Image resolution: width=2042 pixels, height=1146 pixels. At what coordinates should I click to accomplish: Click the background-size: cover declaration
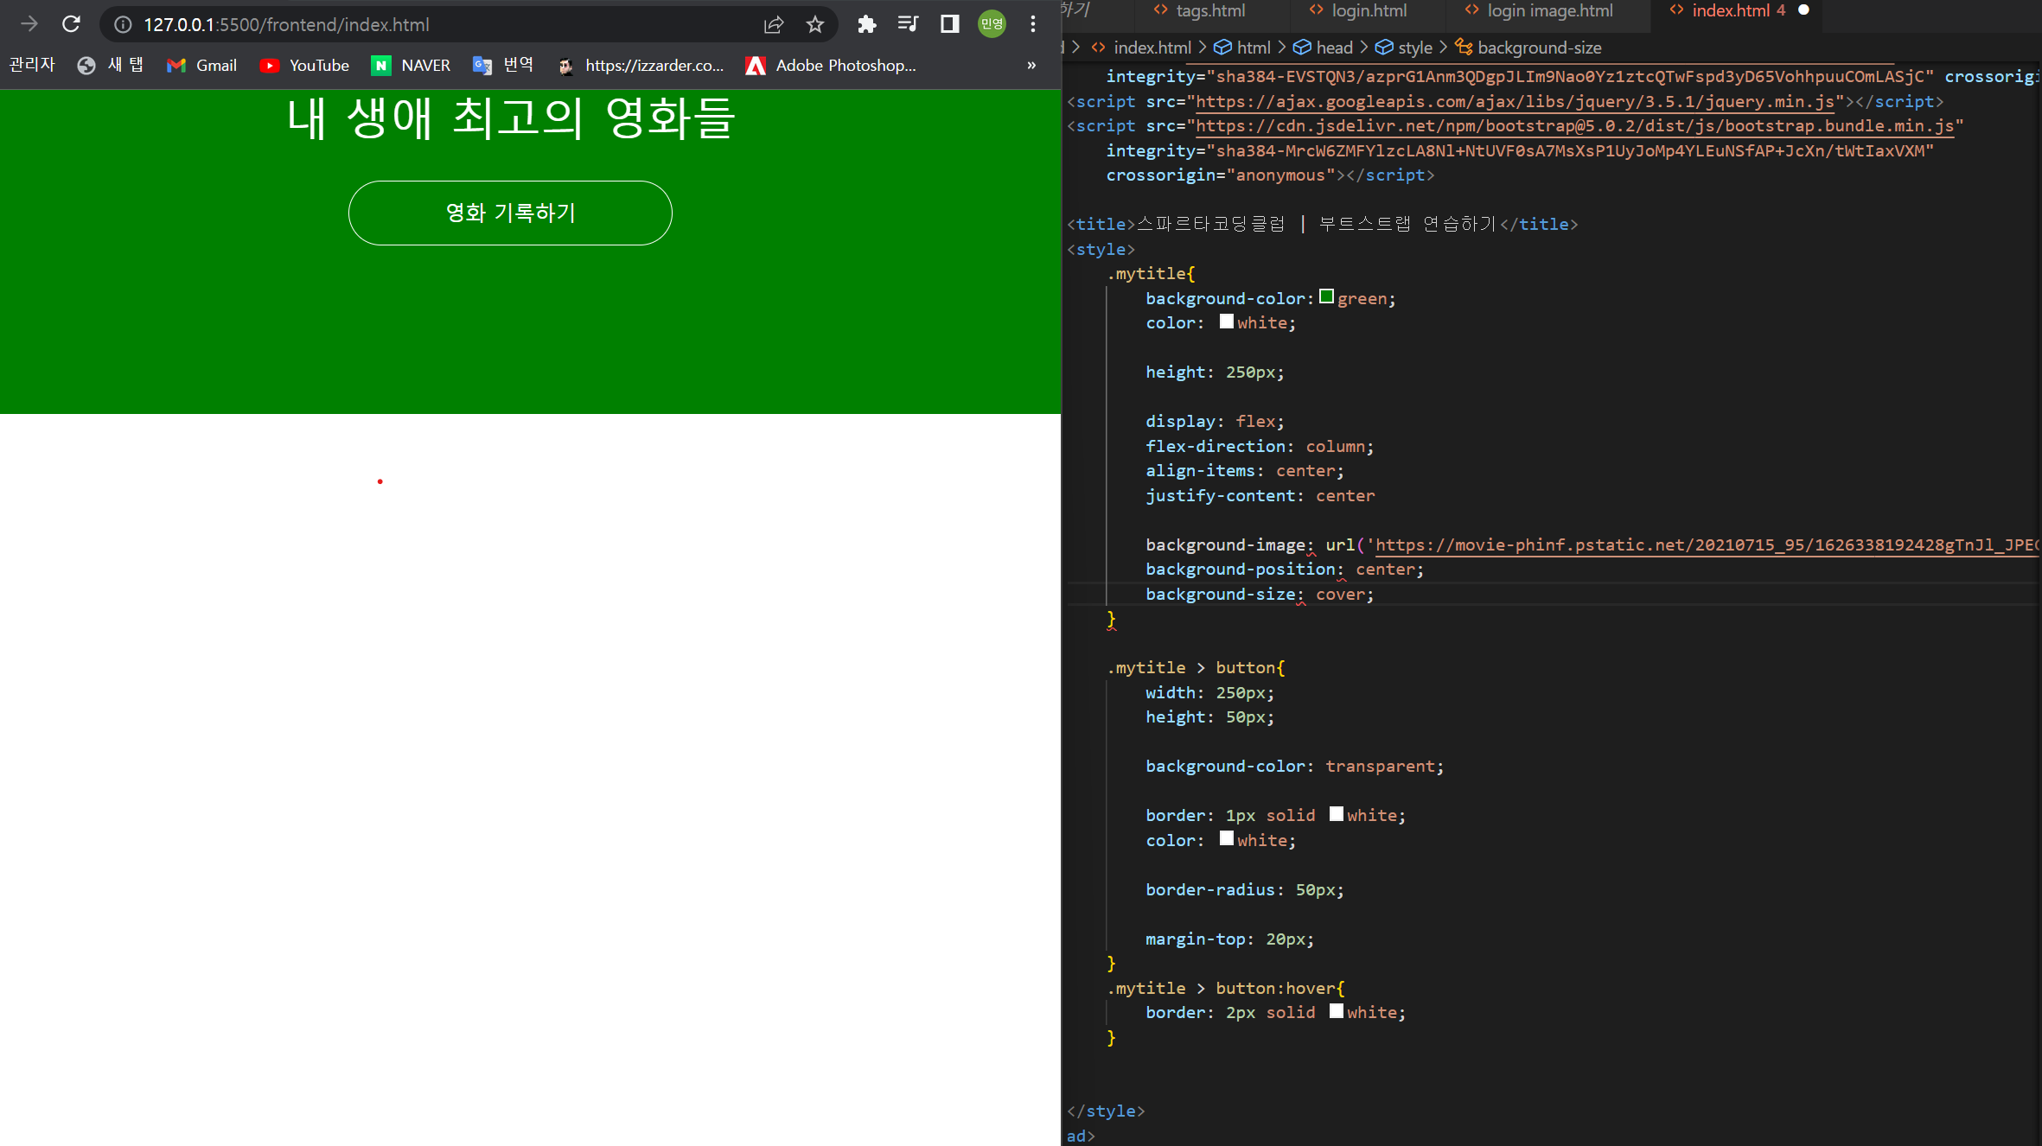(x=1260, y=594)
